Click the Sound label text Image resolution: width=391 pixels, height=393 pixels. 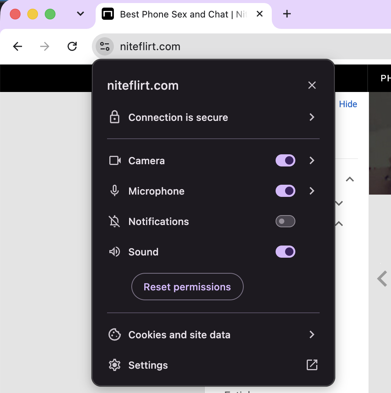coord(143,252)
